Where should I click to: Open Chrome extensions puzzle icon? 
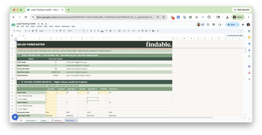[209, 17]
